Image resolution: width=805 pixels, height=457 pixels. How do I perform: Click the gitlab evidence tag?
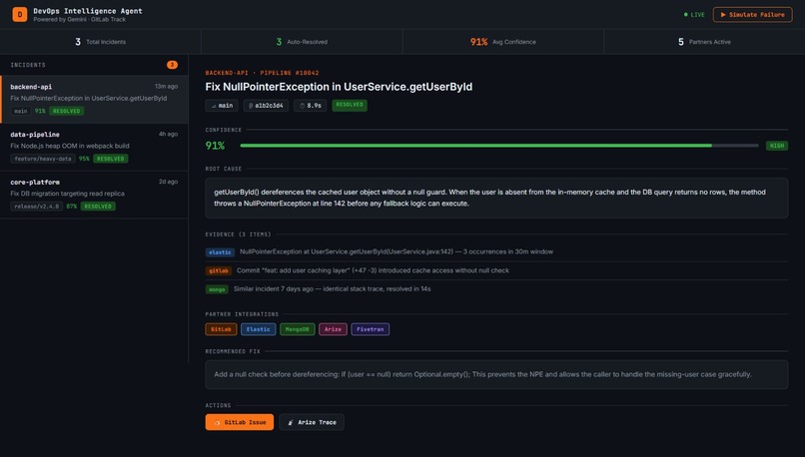click(x=218, y=270)
